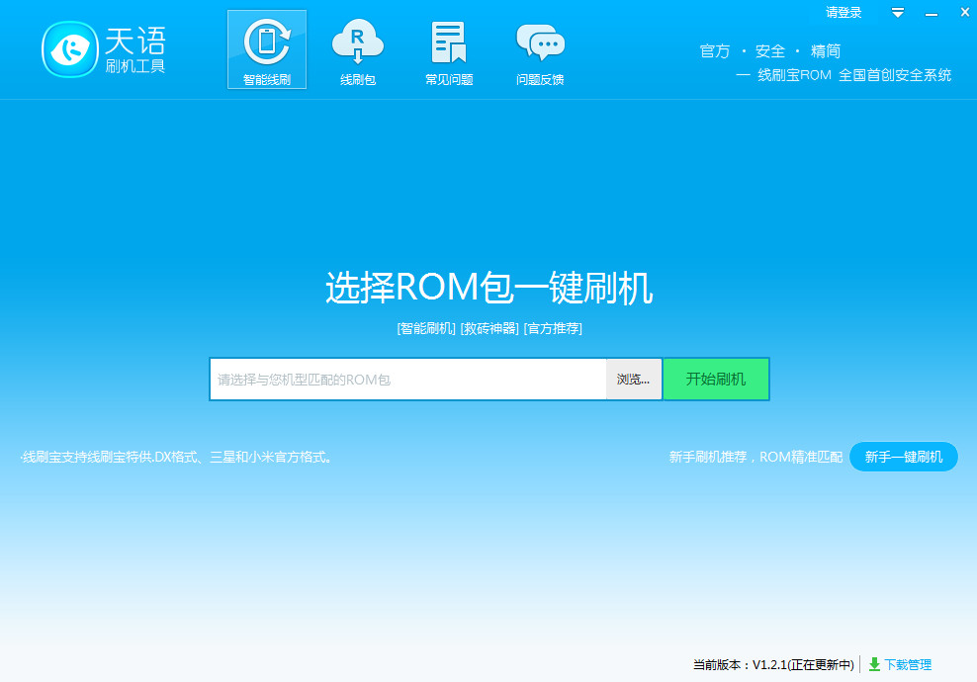Open the dropdown arrow next to 请登录
This screenshot has height=682, width=977.
point(897,13)
